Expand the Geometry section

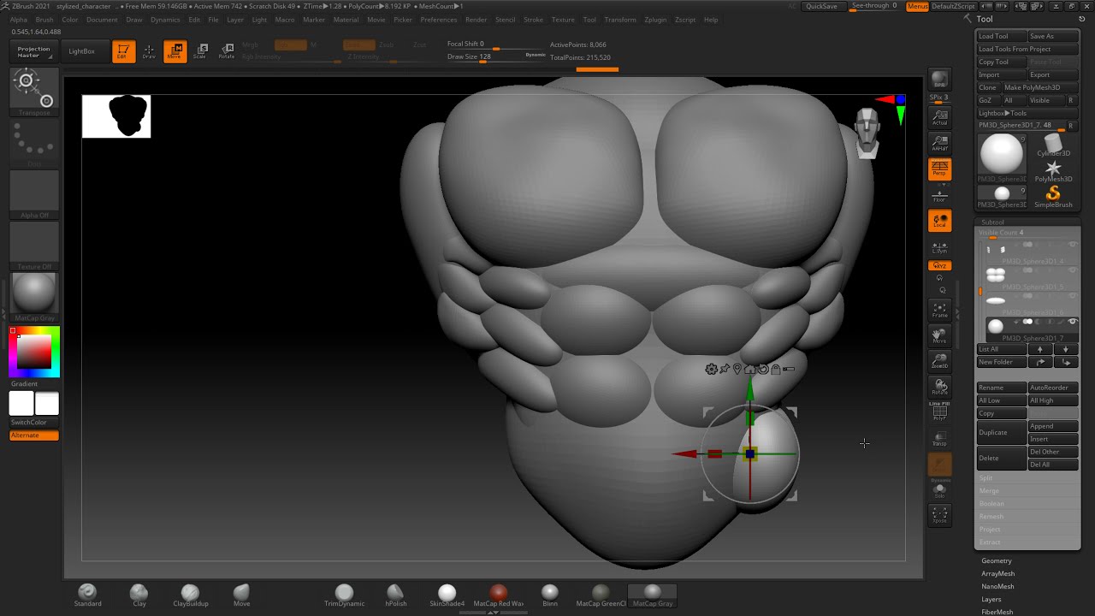pyautogui.click(x=997, y=561)
